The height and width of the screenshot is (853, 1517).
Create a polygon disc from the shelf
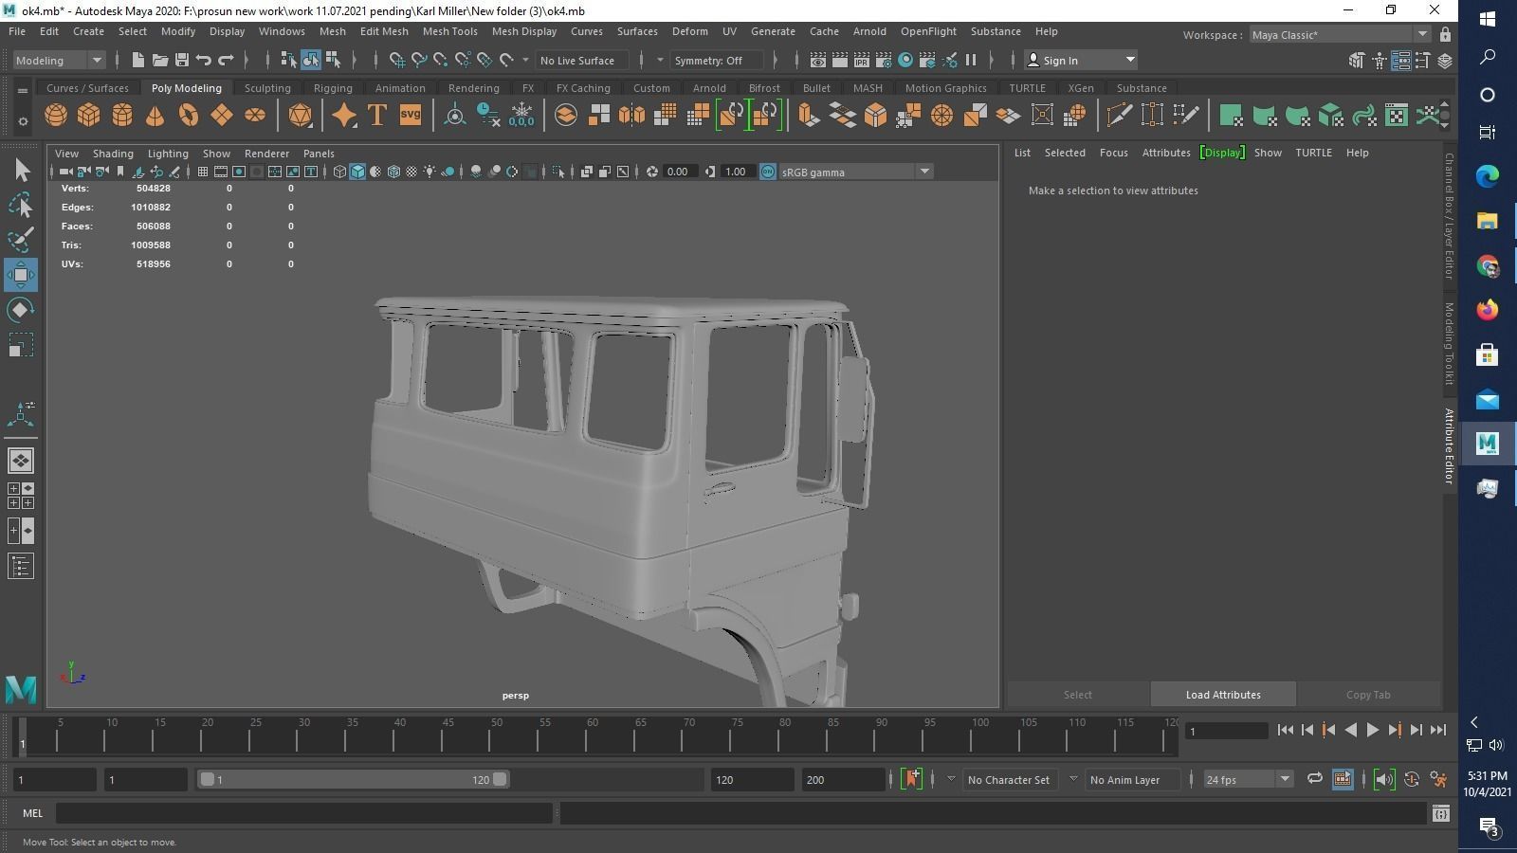click(255, 116)
